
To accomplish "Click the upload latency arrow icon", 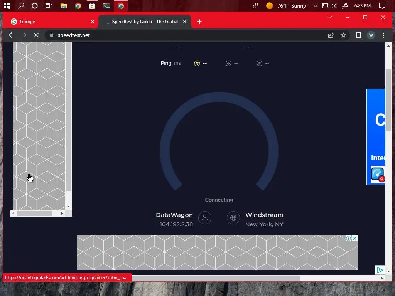I will (x=260, y=63).
